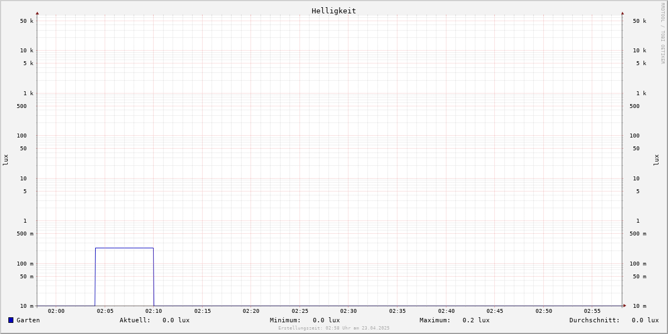Click the rotated lux label on right side
This screenshot has height=334, width=668.
[x=656, y=160]
